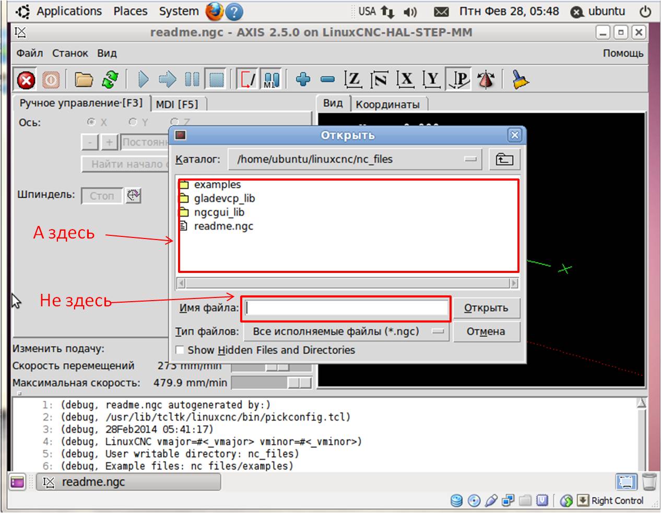Screen dimensions: 661x513
Task: Toggle optional pause M1 icon
Action: coord(271,80)
